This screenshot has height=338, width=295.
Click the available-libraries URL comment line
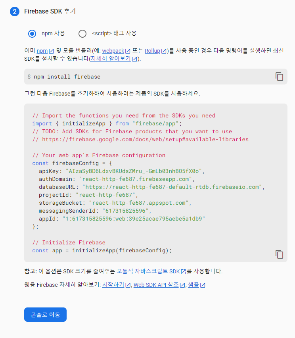(140, 140)
